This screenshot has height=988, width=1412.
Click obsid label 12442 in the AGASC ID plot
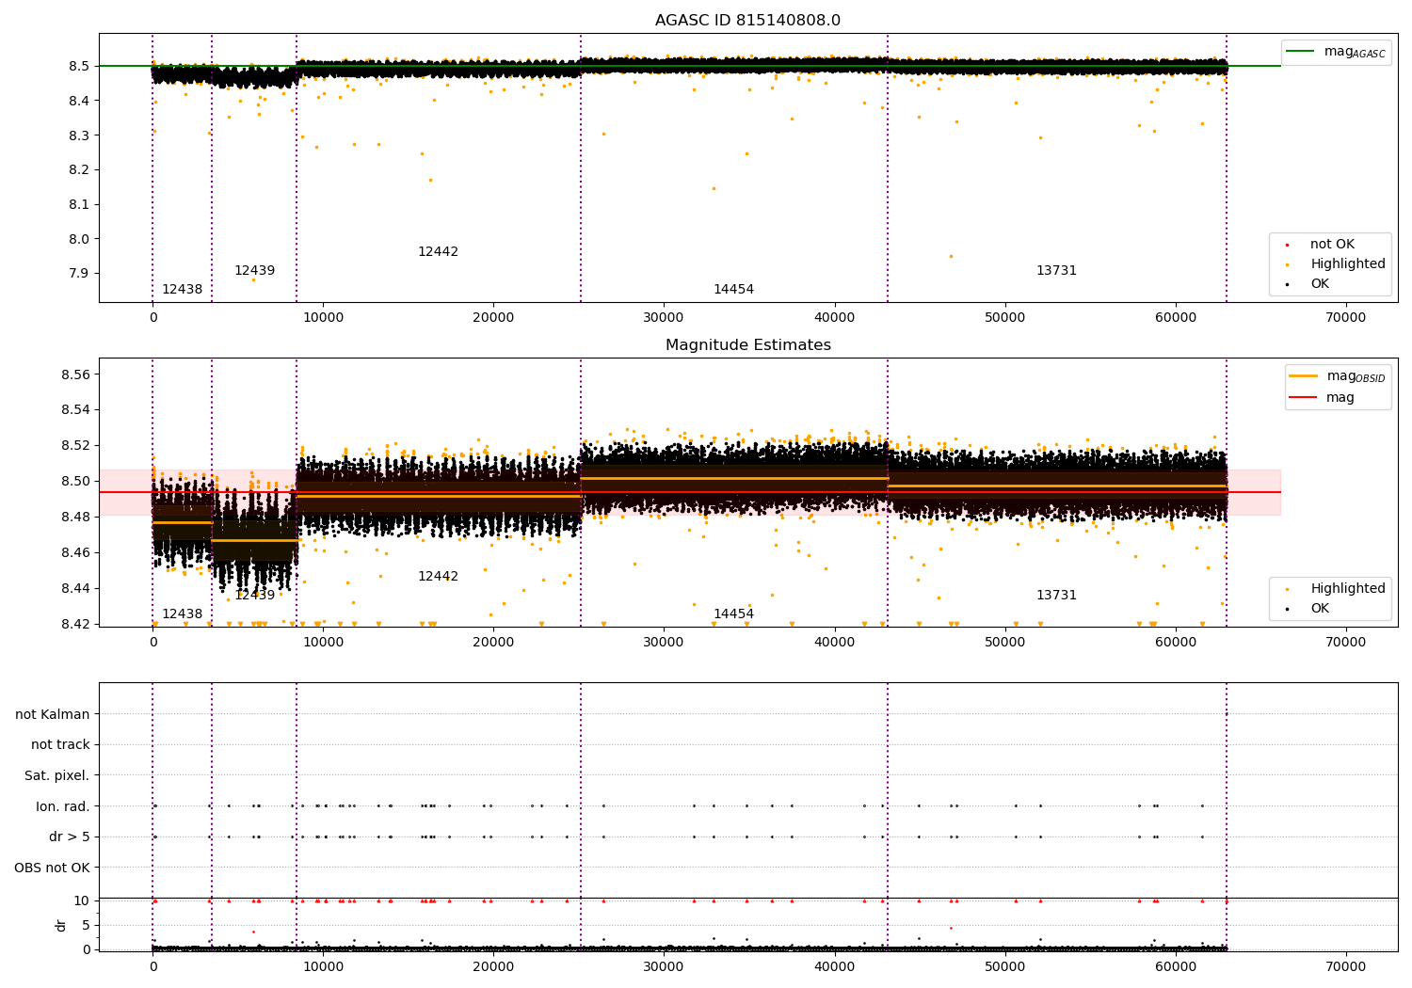click(438, 252)
